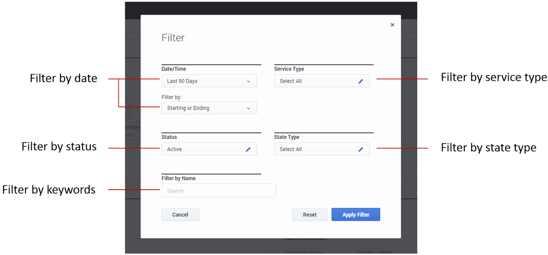Focus the Filter by Name search box
This screenshot has width=548, height=255.
[x=218, y=191]
